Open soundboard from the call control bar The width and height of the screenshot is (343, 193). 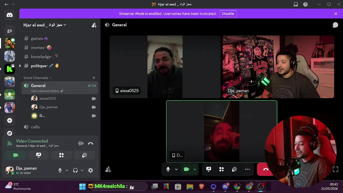point(234,169)
